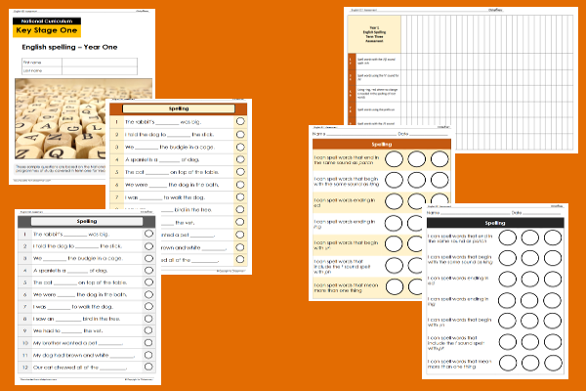586x391 pixels.
Task: Tick circle for question 1 on orange worksheet
Action: 240,121
